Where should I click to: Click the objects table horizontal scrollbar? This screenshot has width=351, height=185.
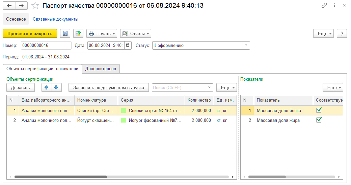[61, 177]
